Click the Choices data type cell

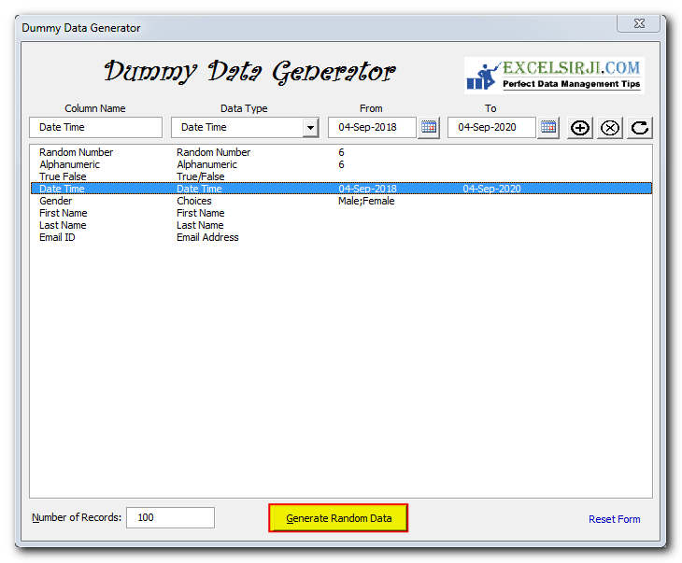coord(194,201)
